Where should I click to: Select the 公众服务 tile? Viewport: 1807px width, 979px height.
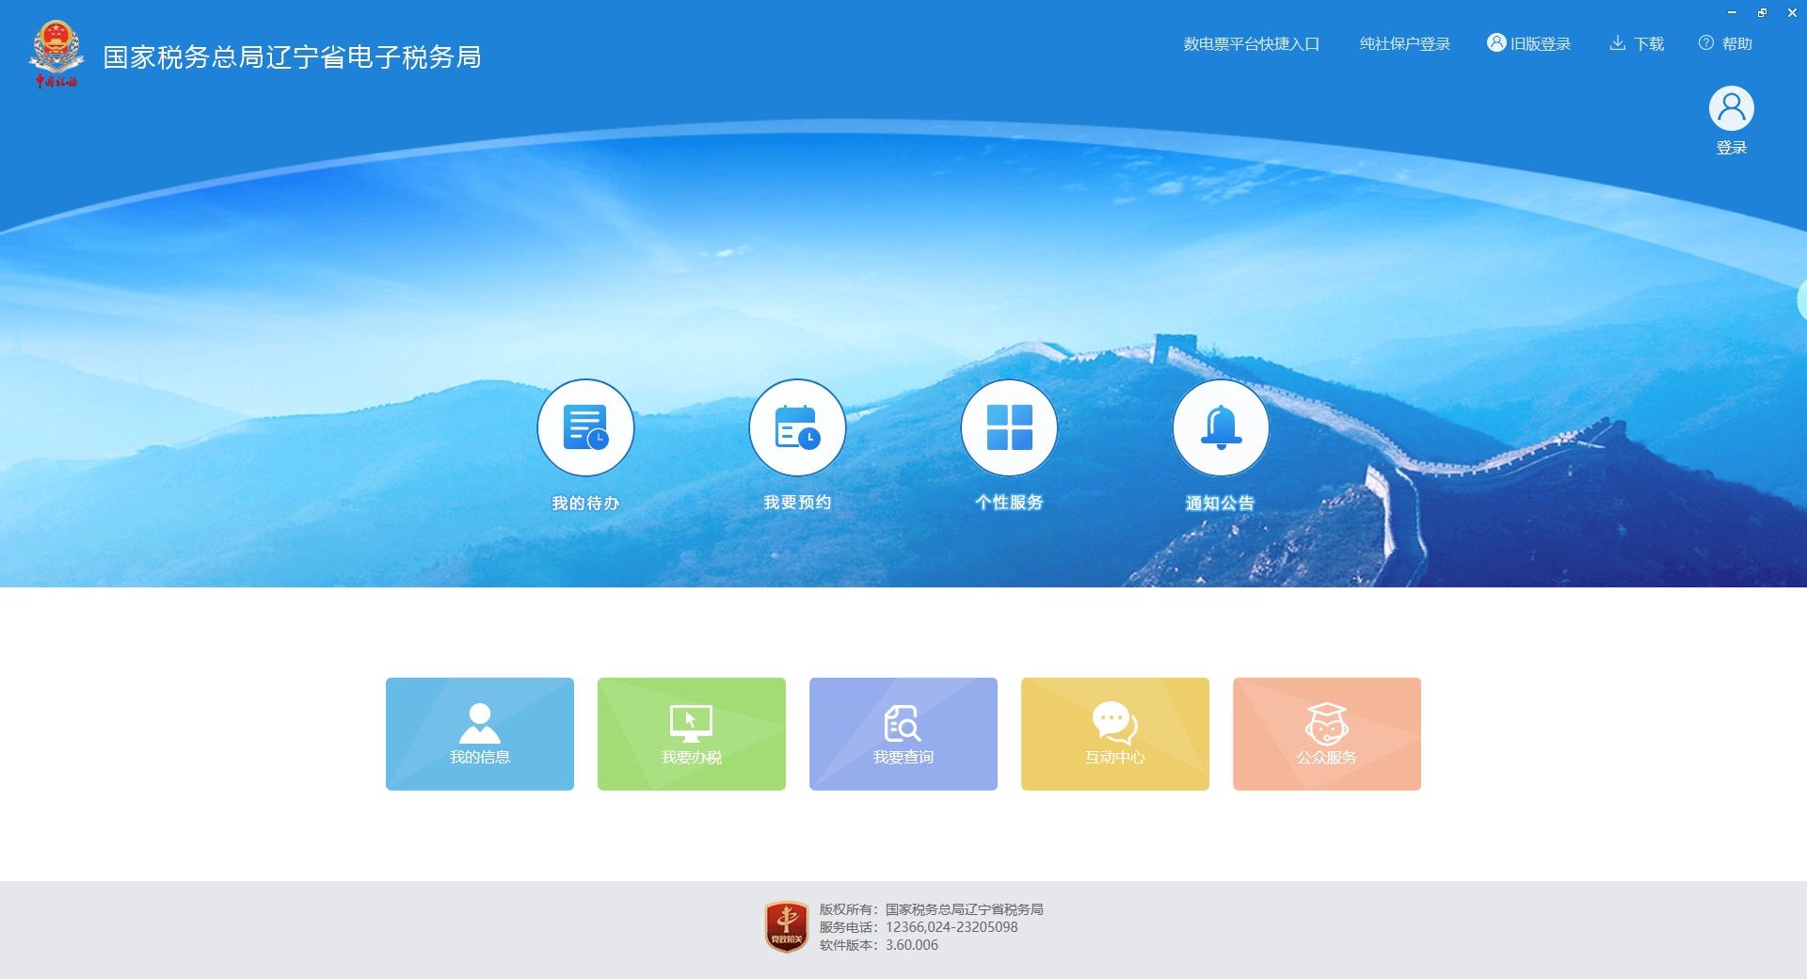pos(1327,734)
